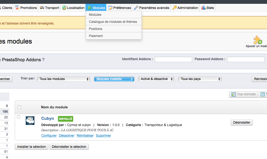Click the Transport truck icon
Image resolution: width=267 pixels, height=159 pixels.
point(42,8)
